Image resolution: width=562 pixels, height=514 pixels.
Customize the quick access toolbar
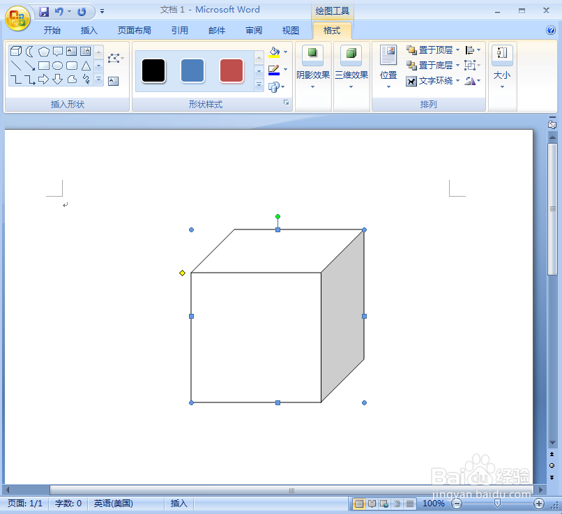[x=102, y=12]
